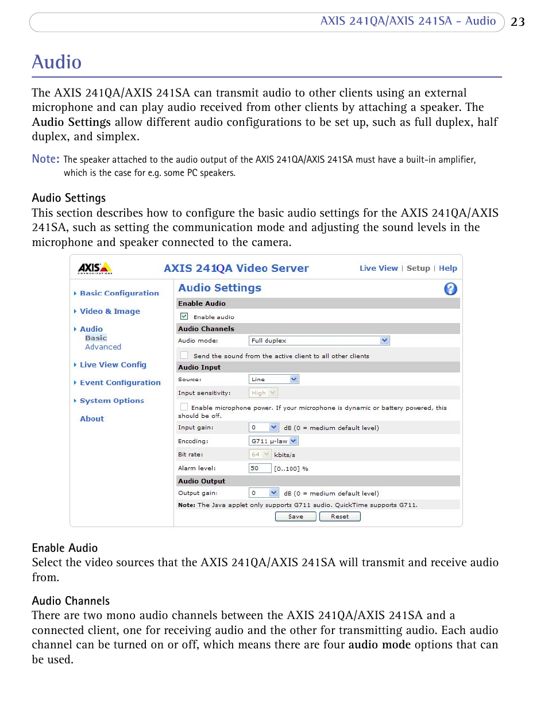Open the Audio mode Full duplex dropdown

click(319, 340)
